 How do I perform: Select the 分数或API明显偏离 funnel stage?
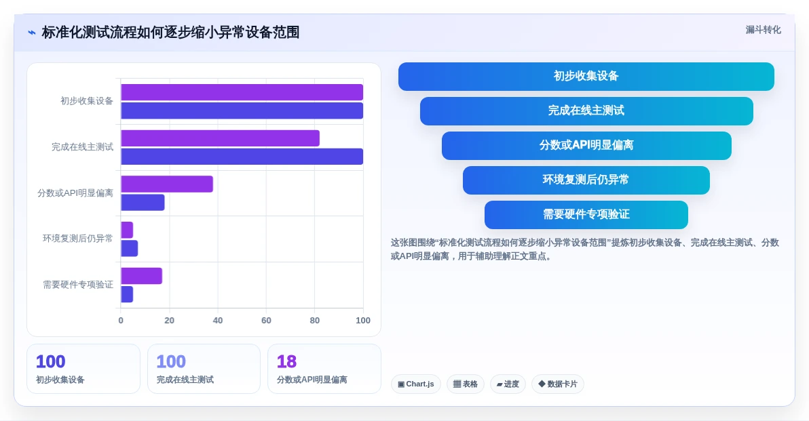[586, 145]
